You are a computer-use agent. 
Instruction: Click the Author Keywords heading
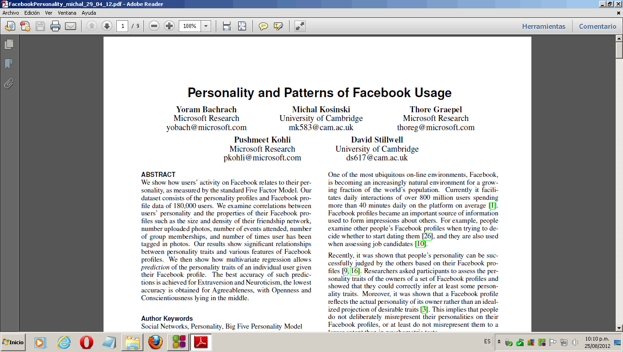click(167, 319)
